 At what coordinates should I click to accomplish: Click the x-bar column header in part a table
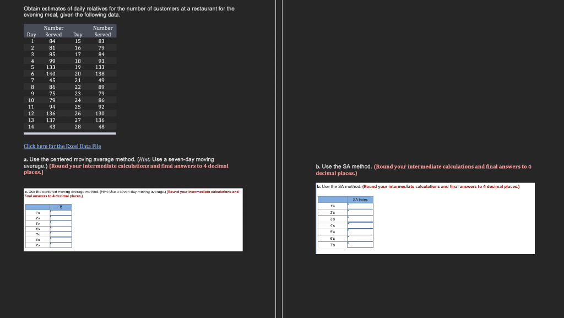(61, 207)
